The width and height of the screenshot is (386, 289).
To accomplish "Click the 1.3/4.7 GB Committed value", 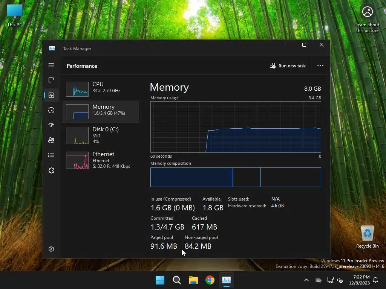I will (x=167, y=227).
